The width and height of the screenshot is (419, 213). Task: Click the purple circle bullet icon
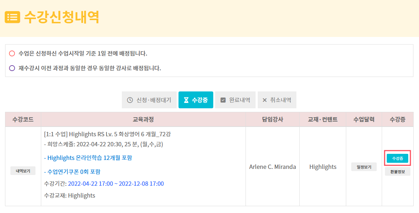pyautogui.click(x=12, y=68)
